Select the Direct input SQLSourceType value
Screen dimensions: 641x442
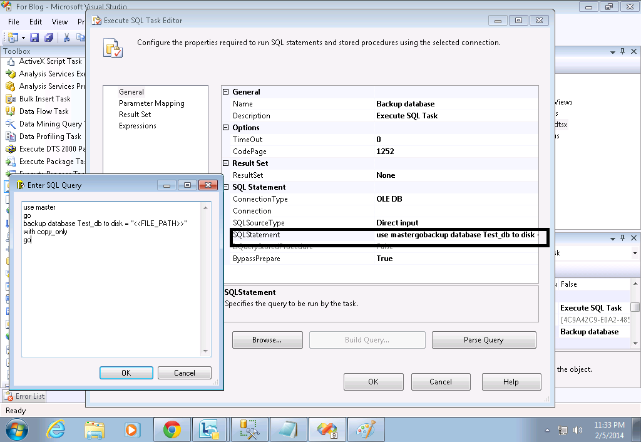[x=397, y=223]
